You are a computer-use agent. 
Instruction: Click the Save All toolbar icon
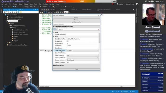tap(15, 7)
